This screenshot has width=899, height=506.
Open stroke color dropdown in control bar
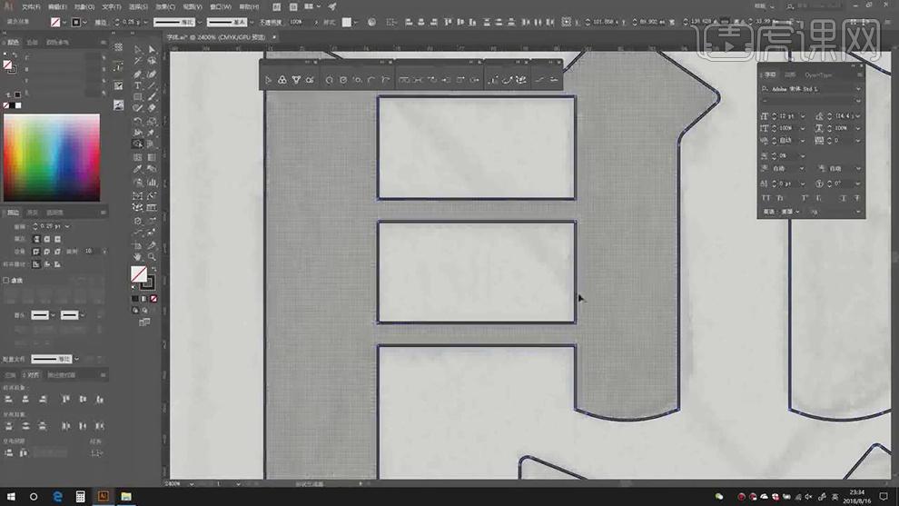(x=84, y=23)
